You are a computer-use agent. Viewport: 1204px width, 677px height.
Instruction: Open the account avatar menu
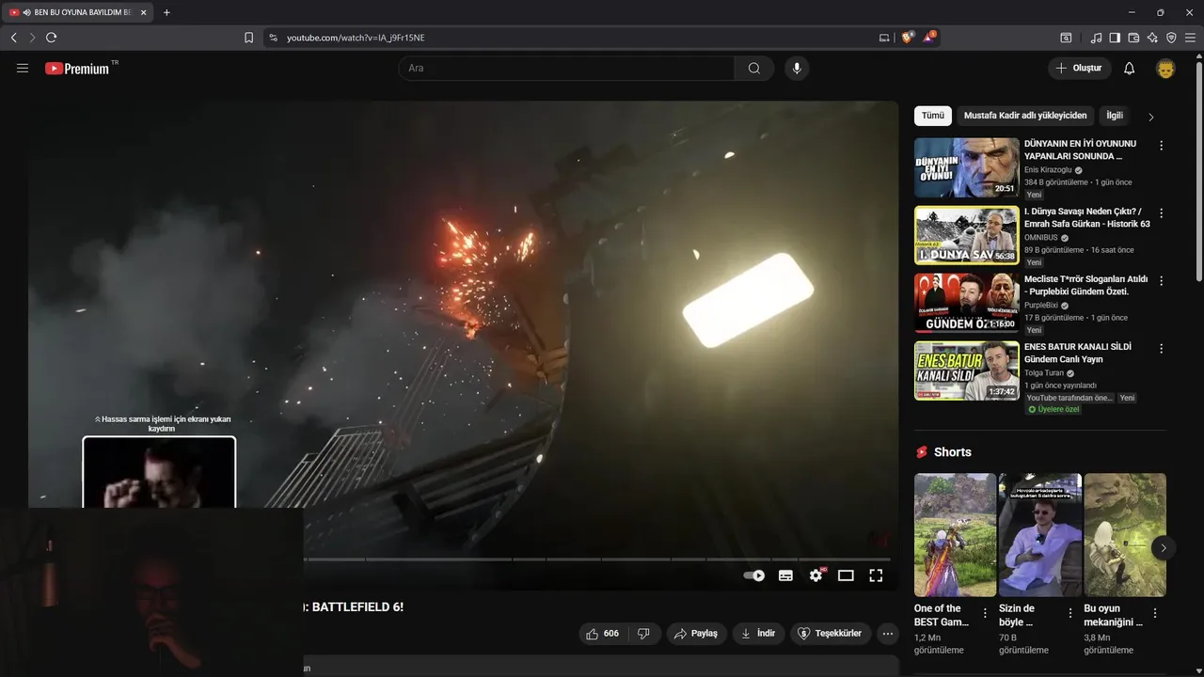pyautogui.click(x=1165, y=68)
